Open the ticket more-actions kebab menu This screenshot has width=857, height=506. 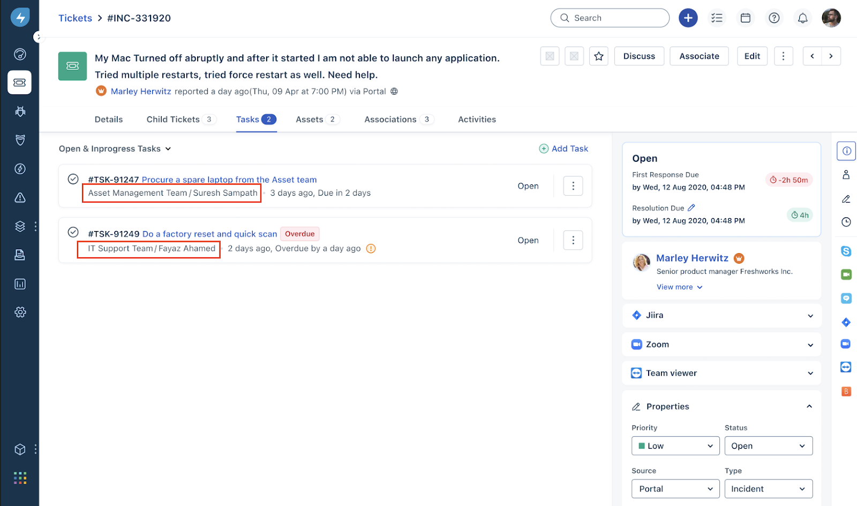[783, 56]
